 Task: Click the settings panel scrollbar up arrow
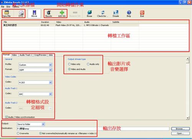(x=187, y=58)
